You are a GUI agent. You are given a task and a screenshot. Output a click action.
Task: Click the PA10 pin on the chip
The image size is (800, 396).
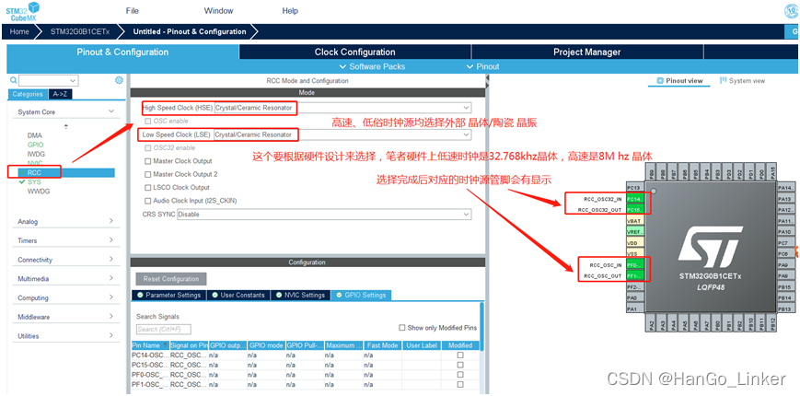(784, 232)
